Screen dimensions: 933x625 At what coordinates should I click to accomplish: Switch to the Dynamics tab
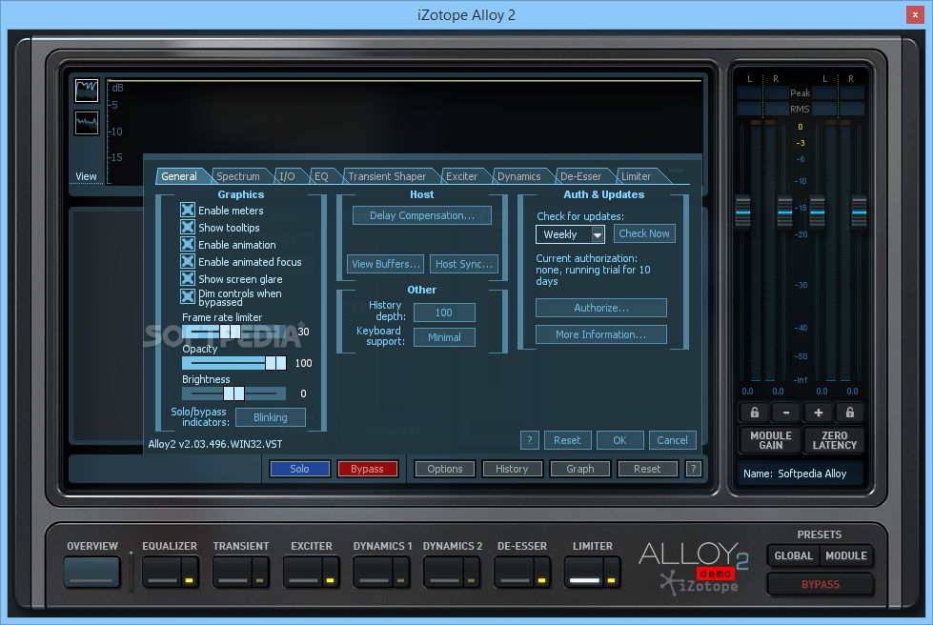pyautogui.click(x=518, y=176)
